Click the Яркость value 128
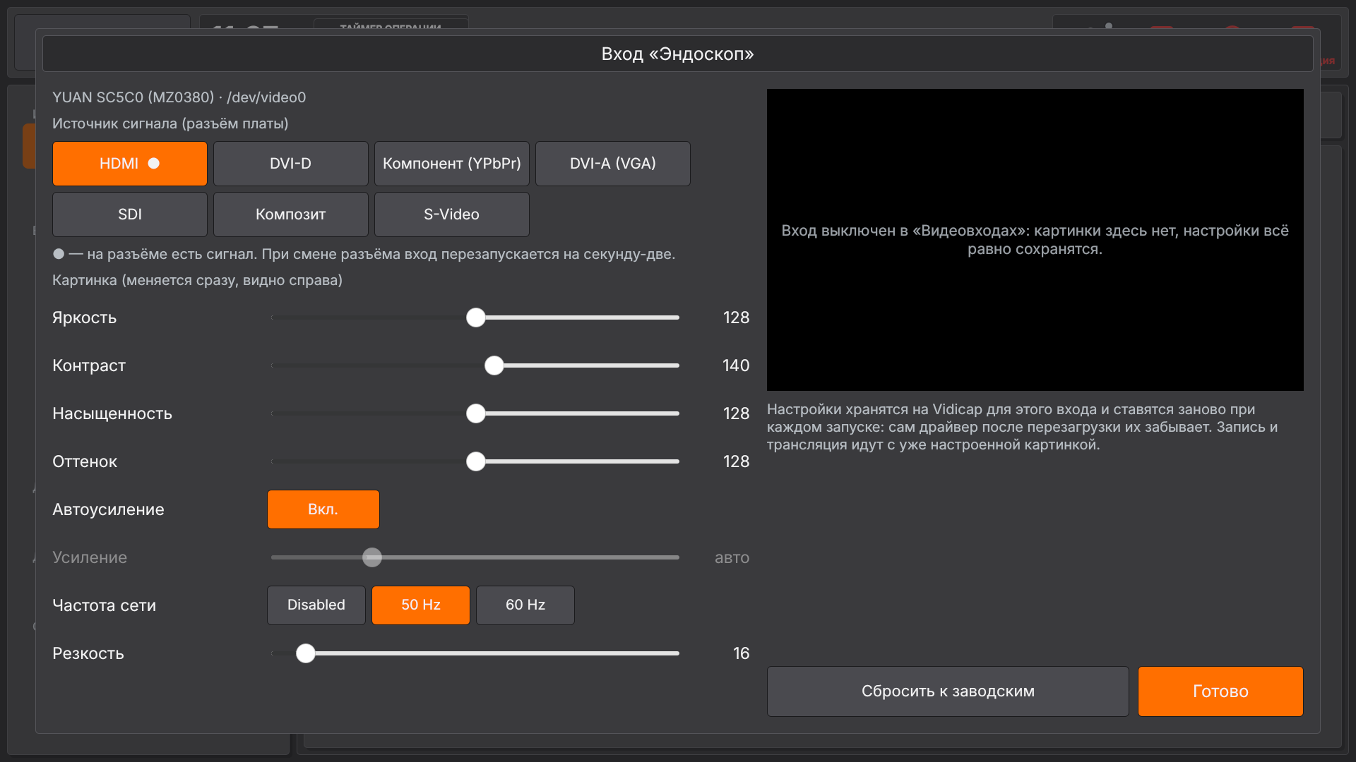The width and height of the screenshot is (1356, 762). [736, 317]
